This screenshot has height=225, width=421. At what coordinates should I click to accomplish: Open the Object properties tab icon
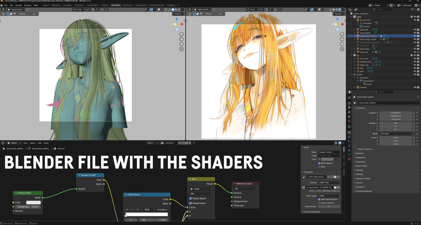(349, 132)
